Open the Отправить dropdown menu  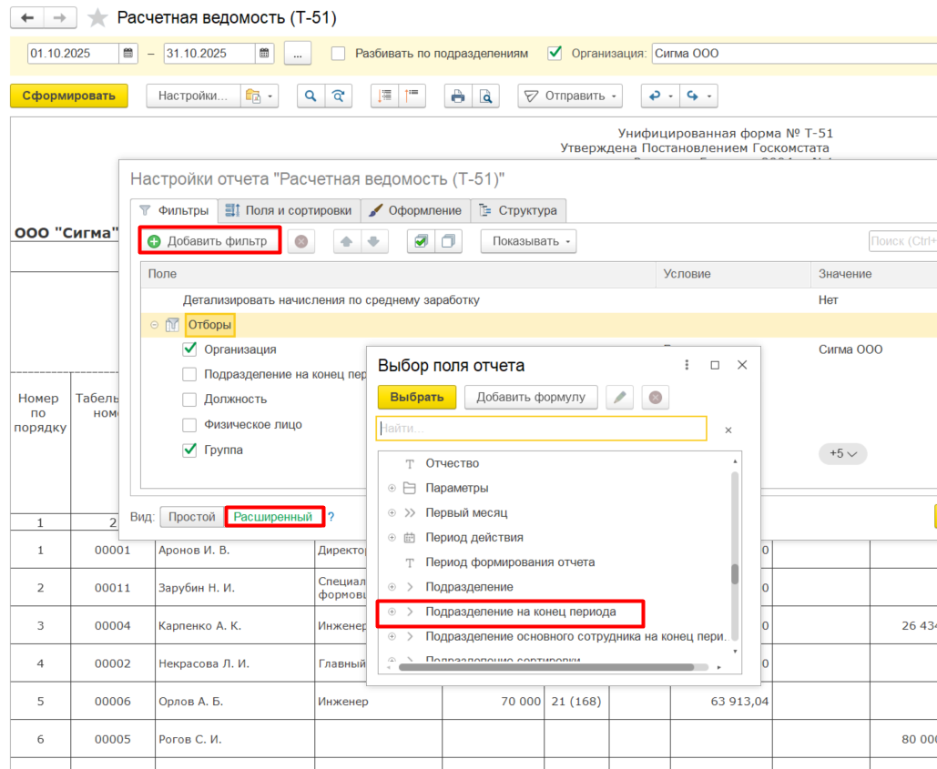(570, 96)
